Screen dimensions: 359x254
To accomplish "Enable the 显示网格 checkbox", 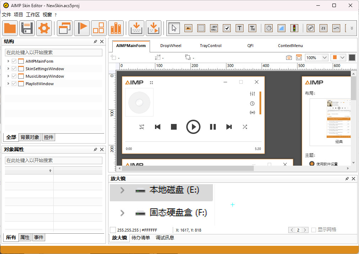I will pos(314,230).
